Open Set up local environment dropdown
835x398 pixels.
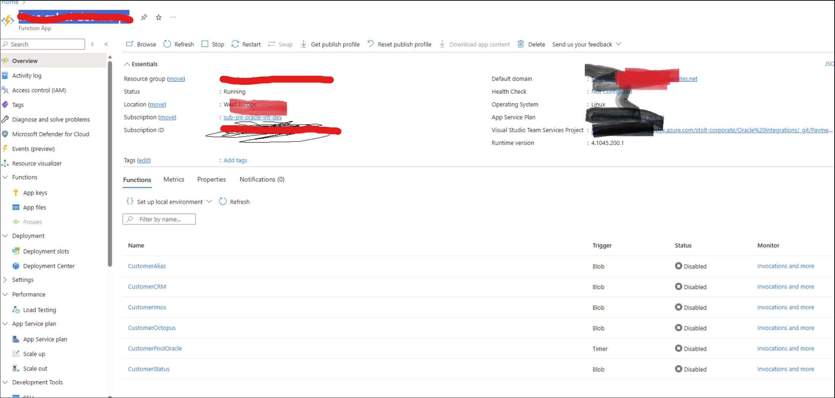pyautogui.click(x=170, y=202)
